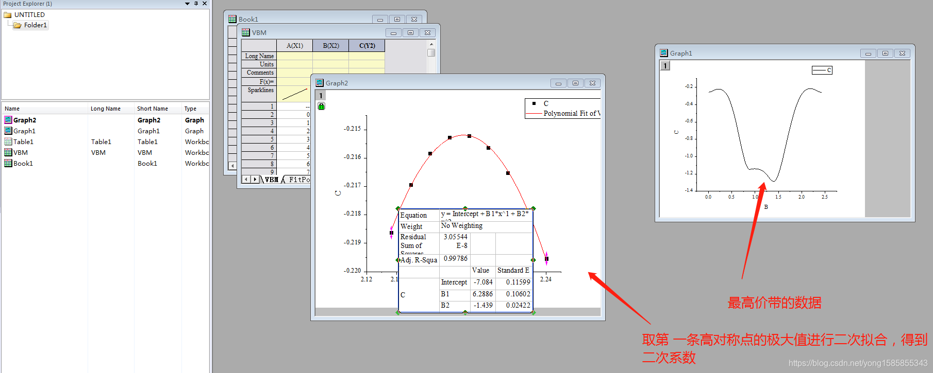Viewport: 933px width, 373px height.
Task: Click the Graph2 graph icon in project list
Action: [x=8, y=120]
